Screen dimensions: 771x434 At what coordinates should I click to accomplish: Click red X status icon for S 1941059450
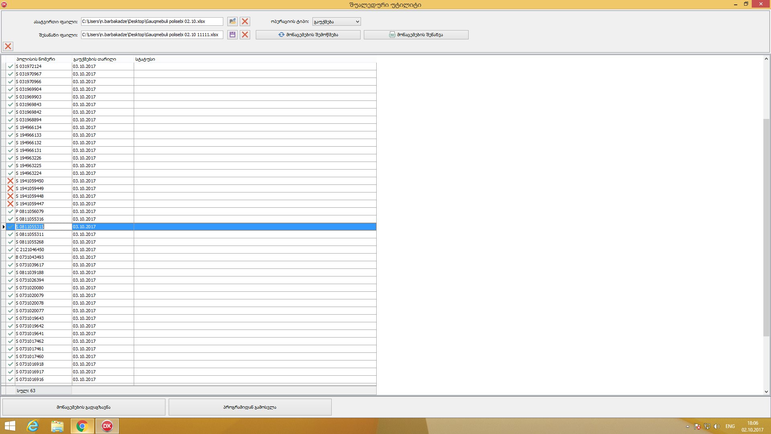point(10,181)
